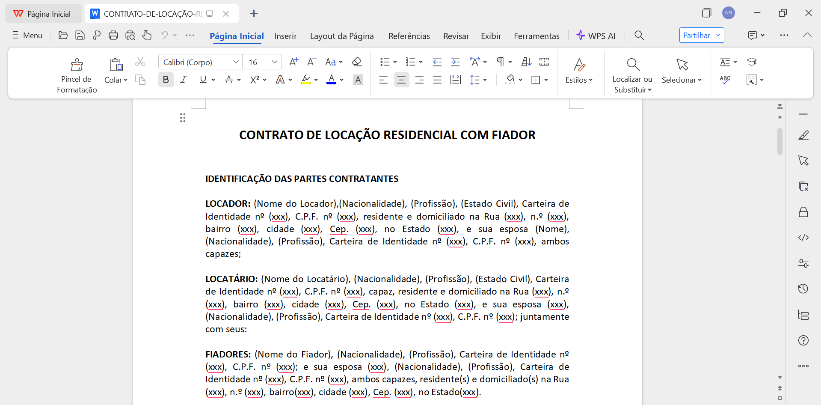Click the clear formatting eraser icon

357,62
